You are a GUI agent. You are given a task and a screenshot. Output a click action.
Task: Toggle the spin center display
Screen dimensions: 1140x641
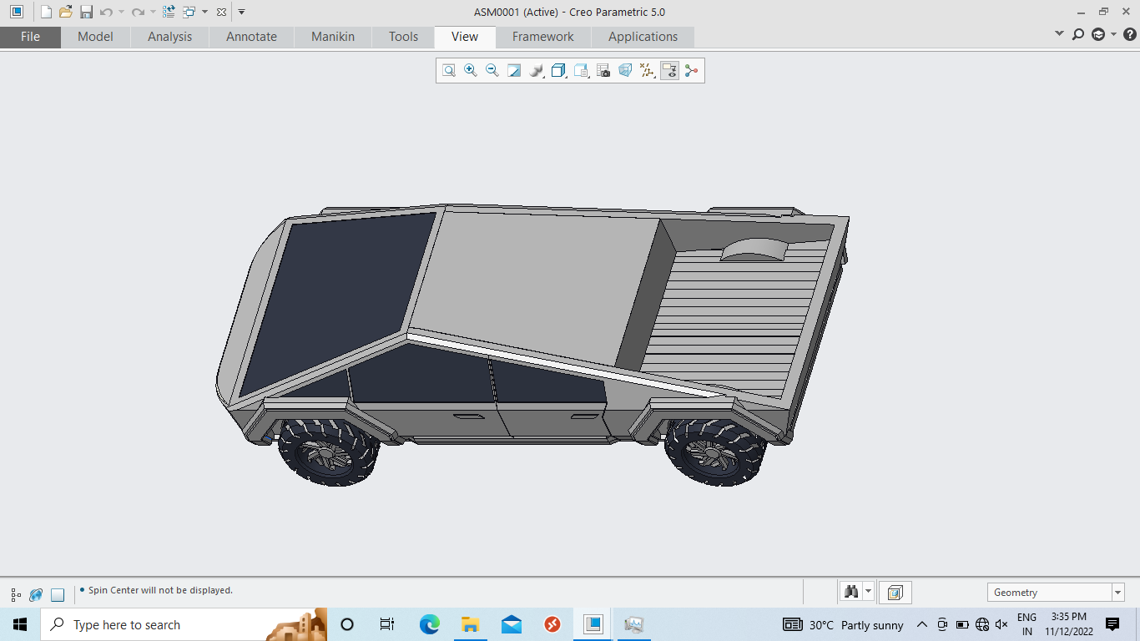pos(691,71)
